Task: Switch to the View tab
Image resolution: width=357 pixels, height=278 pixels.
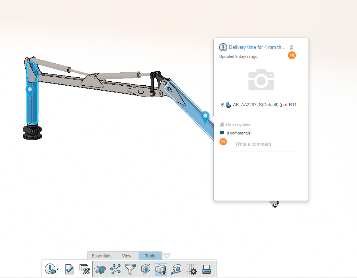Action: tap(127, 256)
